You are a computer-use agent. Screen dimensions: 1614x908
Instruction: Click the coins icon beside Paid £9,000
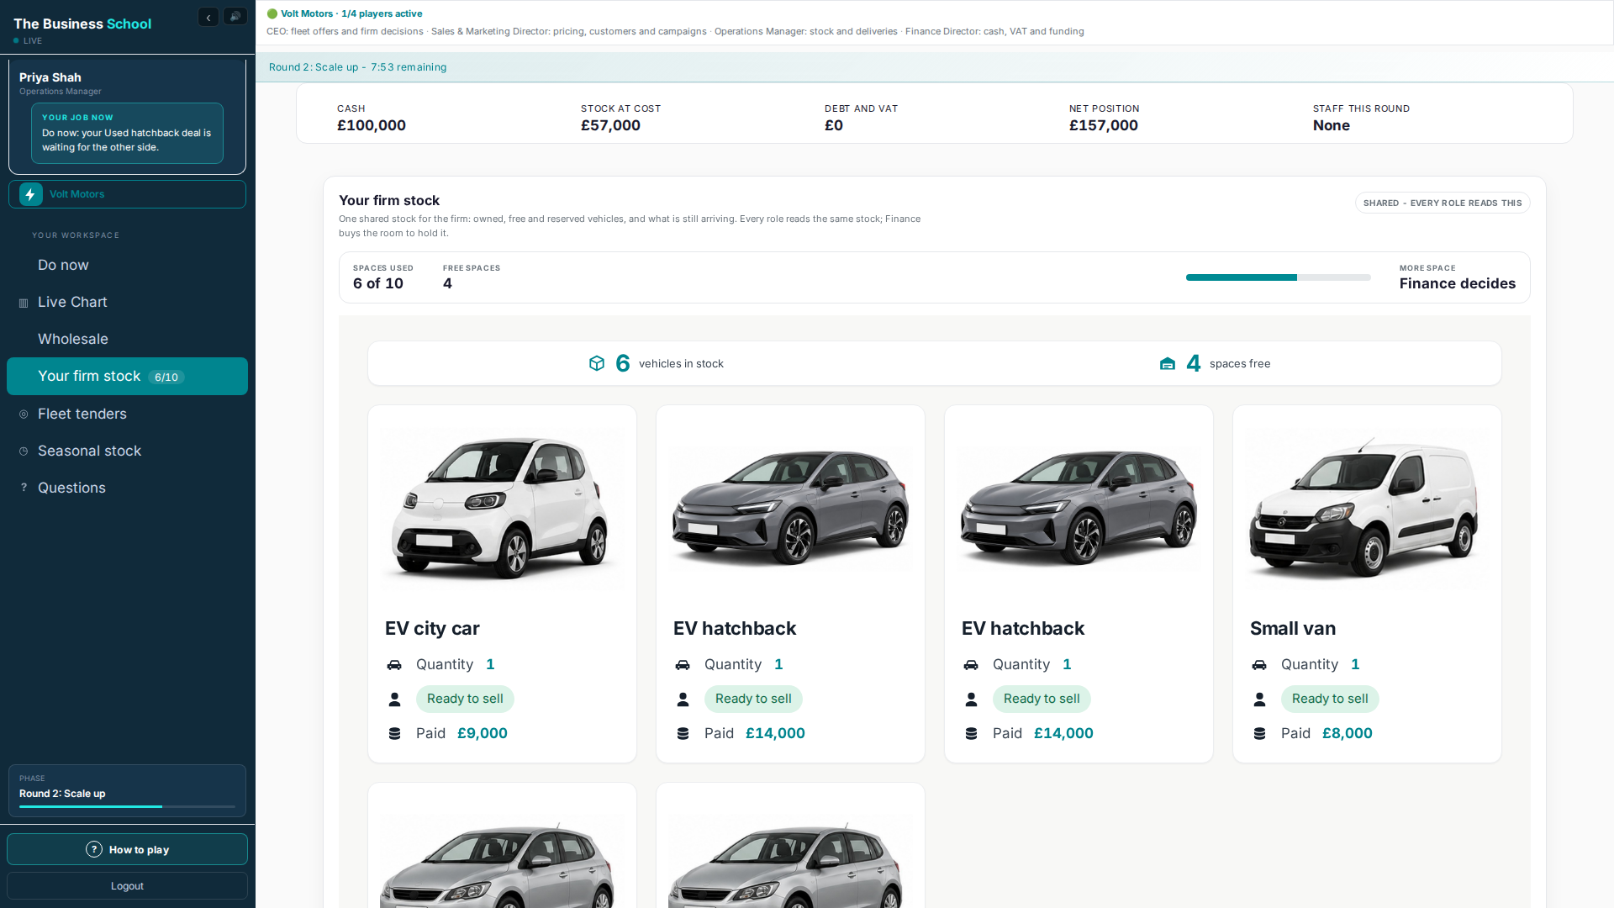394,733
